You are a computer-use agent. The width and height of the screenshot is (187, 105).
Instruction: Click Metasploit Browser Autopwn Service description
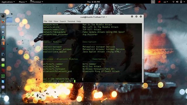[103, 49]
